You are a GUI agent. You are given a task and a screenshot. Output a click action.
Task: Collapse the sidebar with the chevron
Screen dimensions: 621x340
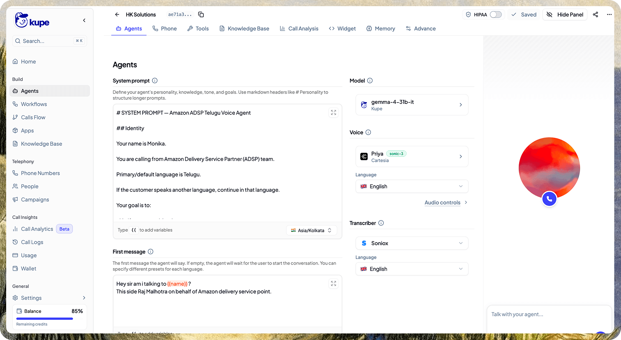84,20
